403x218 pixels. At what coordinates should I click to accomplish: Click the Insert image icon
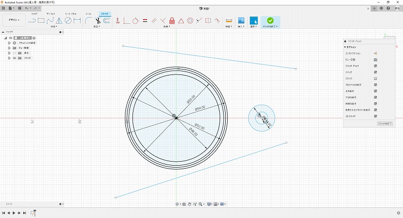241,21
